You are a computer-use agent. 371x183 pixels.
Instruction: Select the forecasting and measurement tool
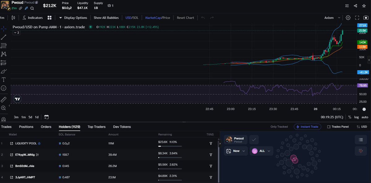pos(3,63)
